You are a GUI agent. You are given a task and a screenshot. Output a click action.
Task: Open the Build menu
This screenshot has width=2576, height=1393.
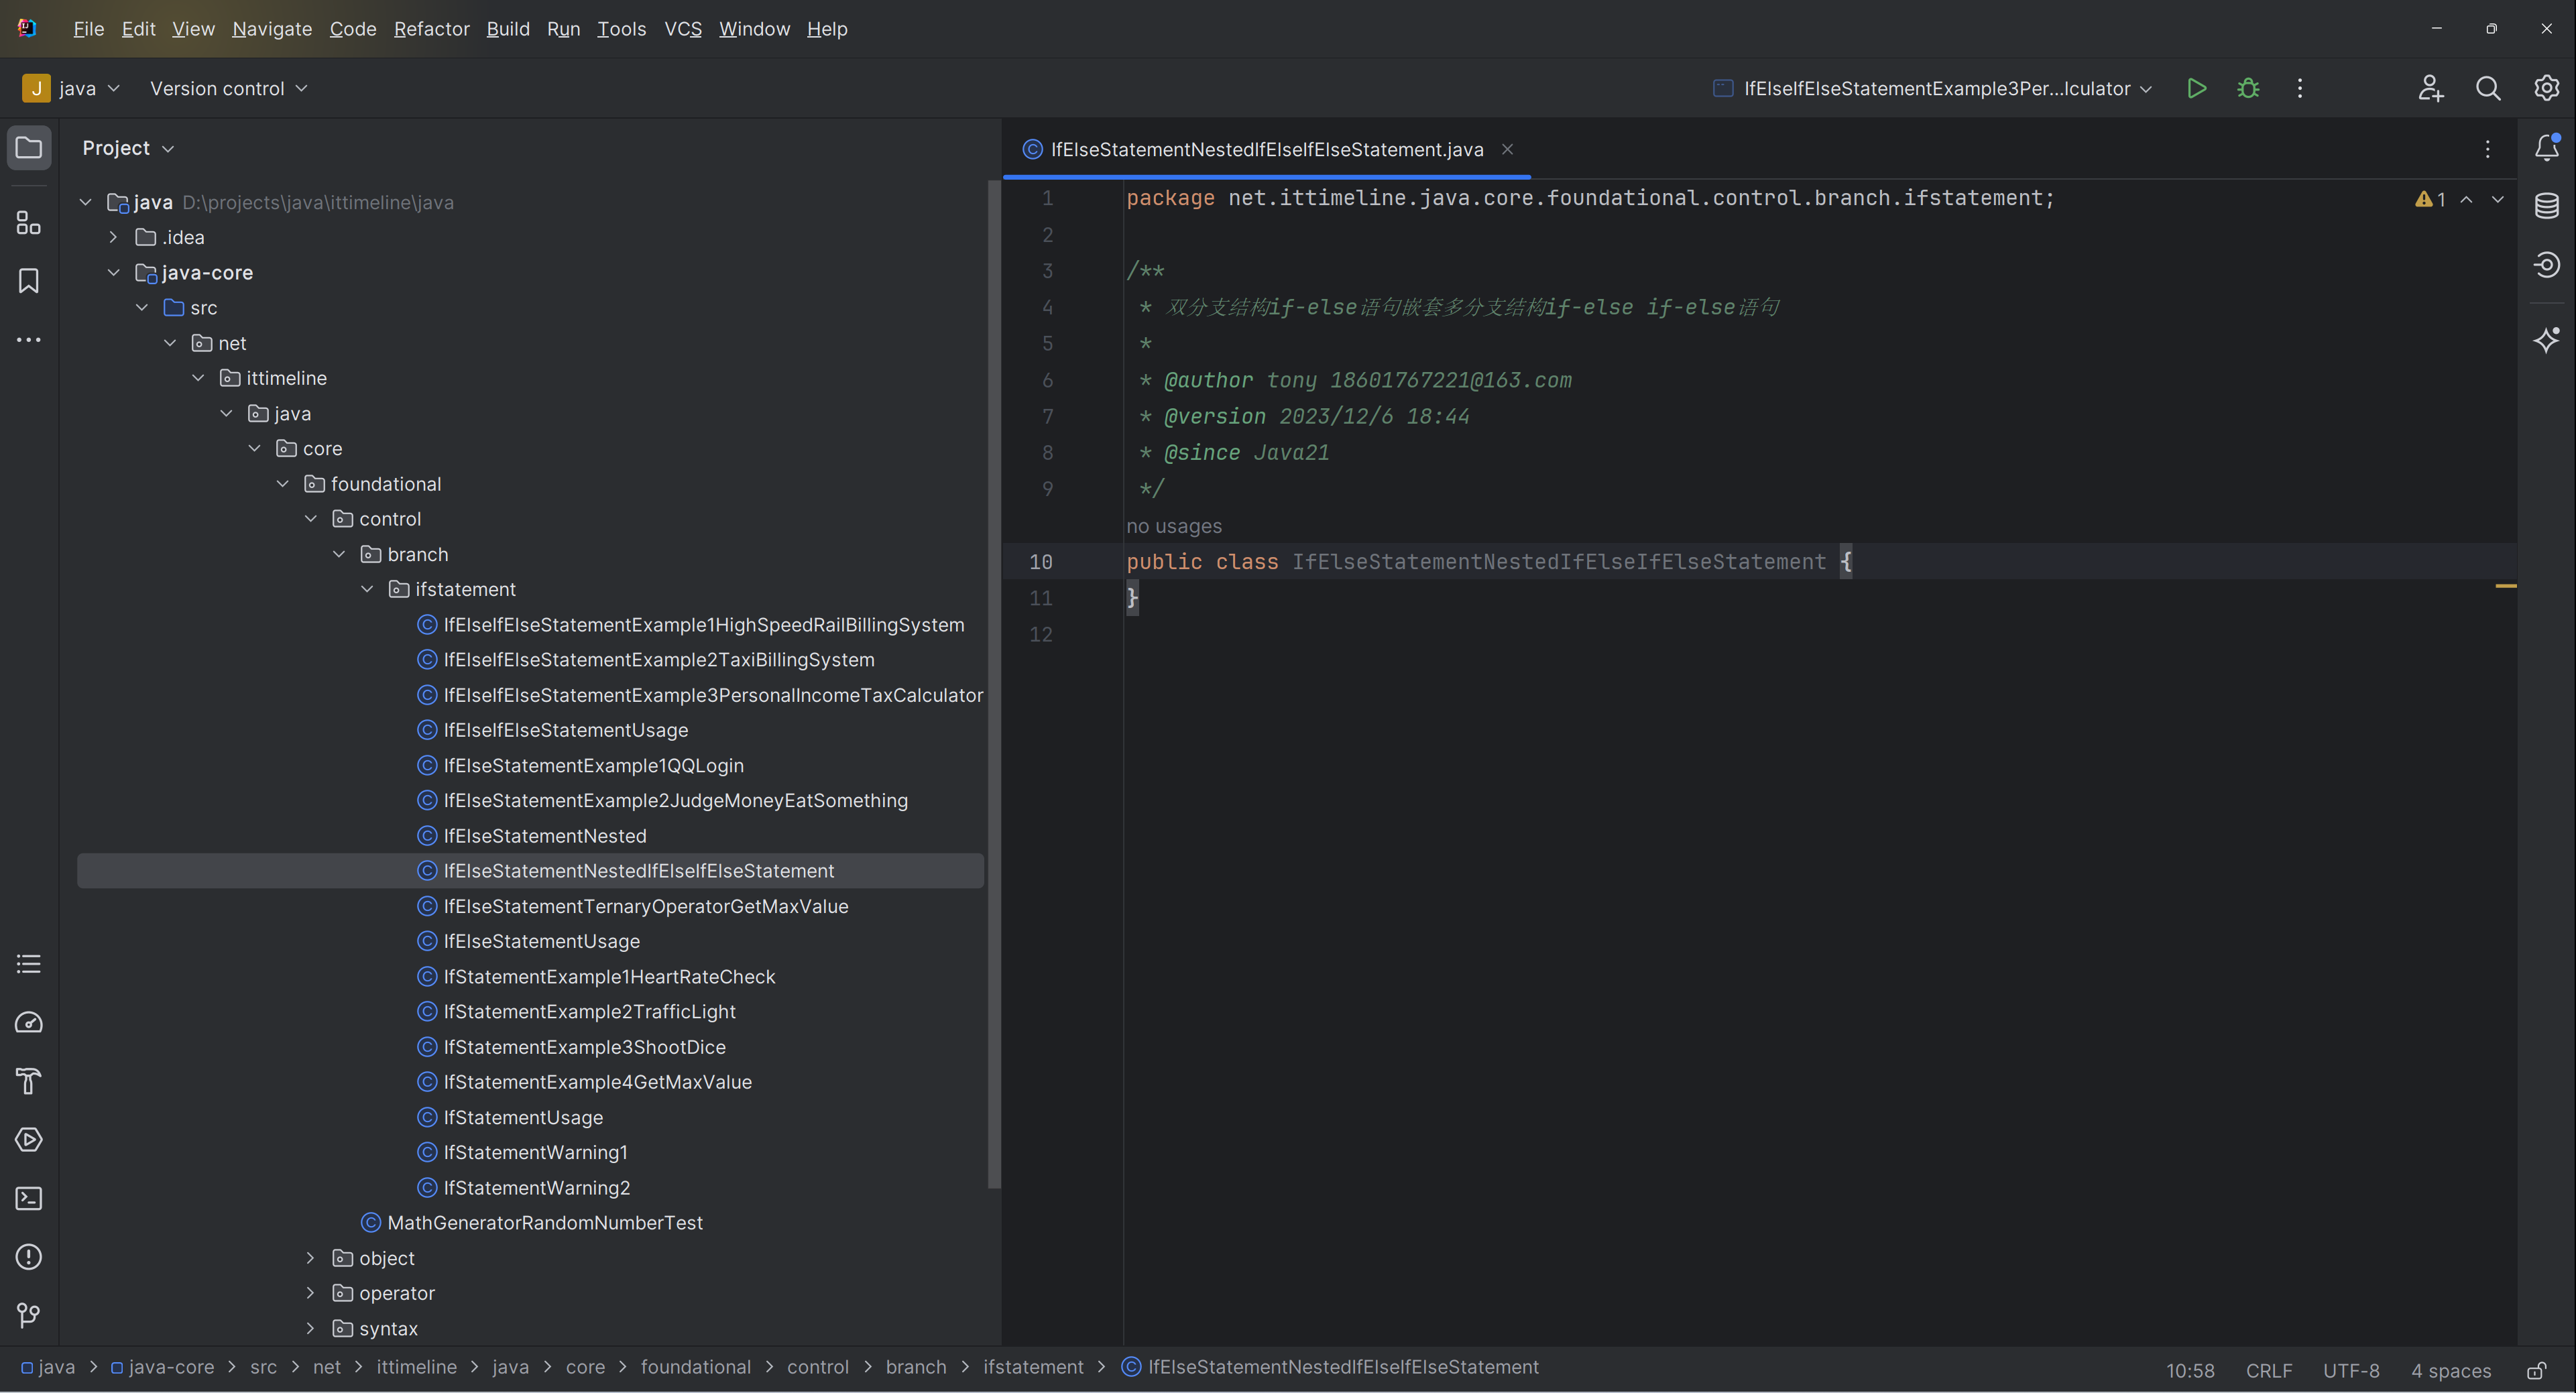(x=508, y=29)
